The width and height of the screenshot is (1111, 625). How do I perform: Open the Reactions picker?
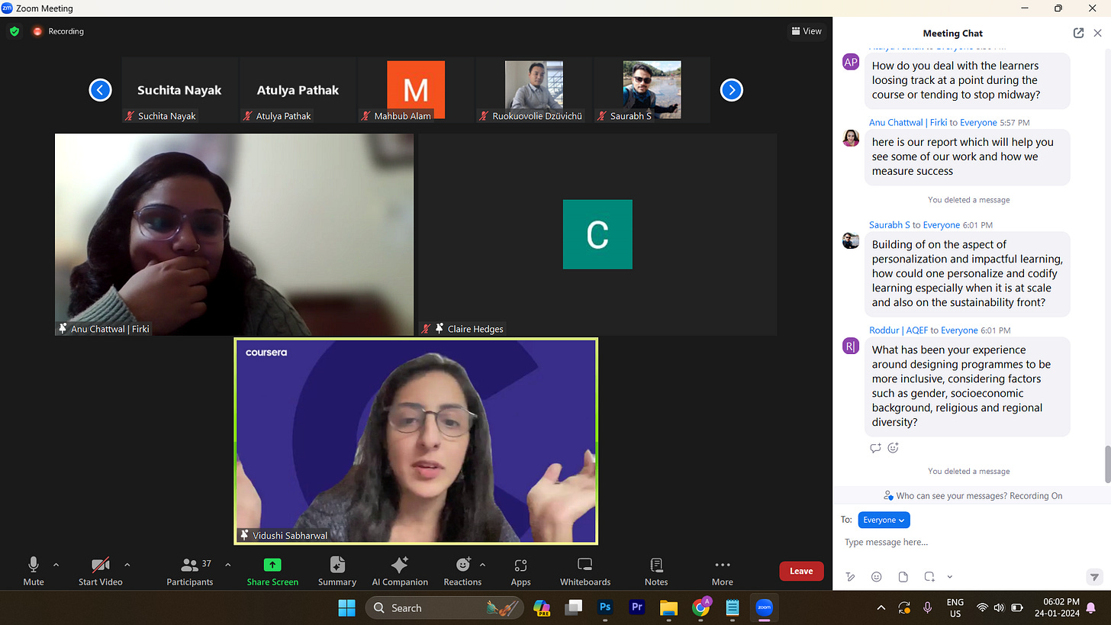coord(462,571)
